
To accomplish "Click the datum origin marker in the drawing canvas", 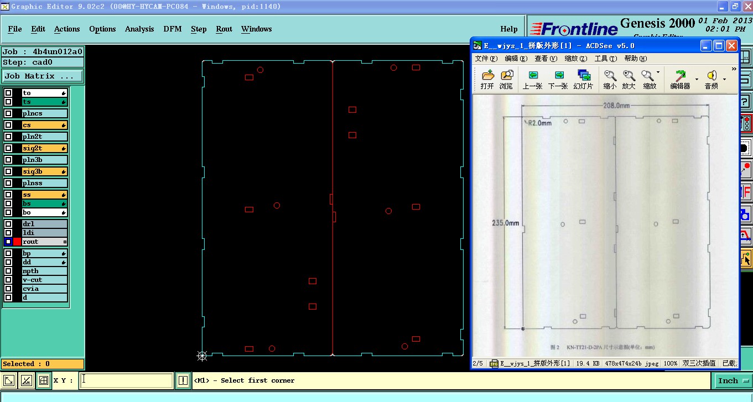I will [x=202, y=356].
